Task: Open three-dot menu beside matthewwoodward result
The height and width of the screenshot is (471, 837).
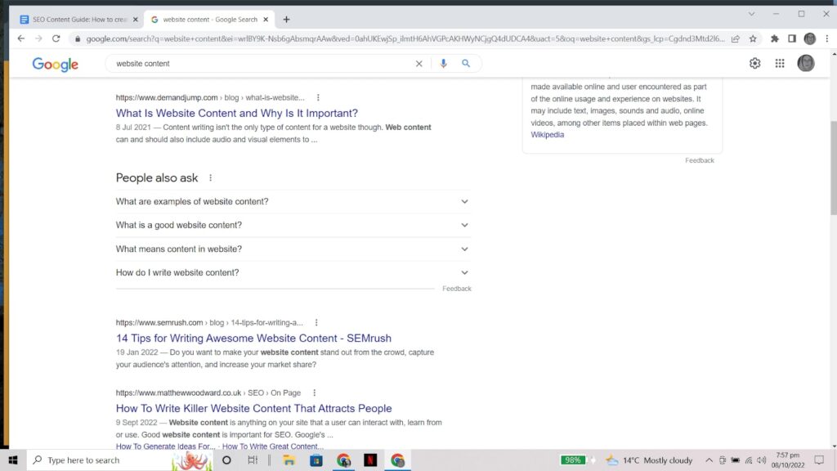Action: [315, 392]
